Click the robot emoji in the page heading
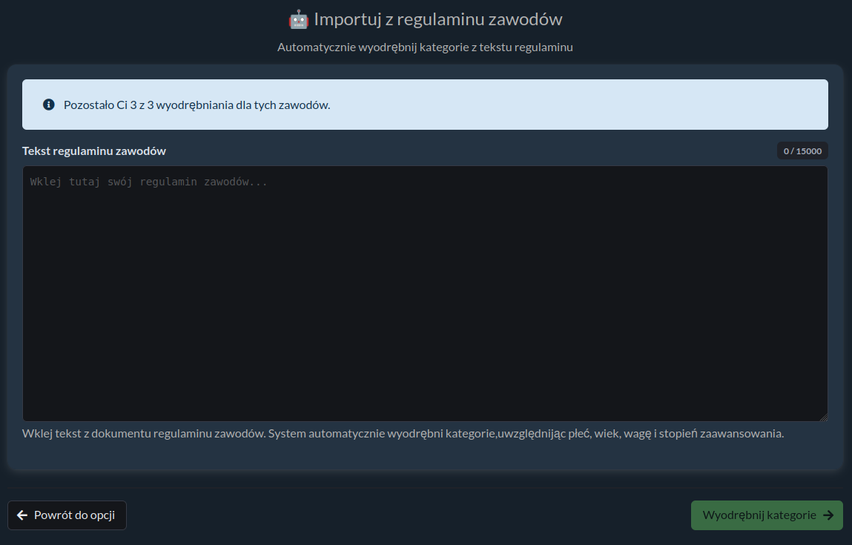The image size is (852, 545). pos(298,19)
